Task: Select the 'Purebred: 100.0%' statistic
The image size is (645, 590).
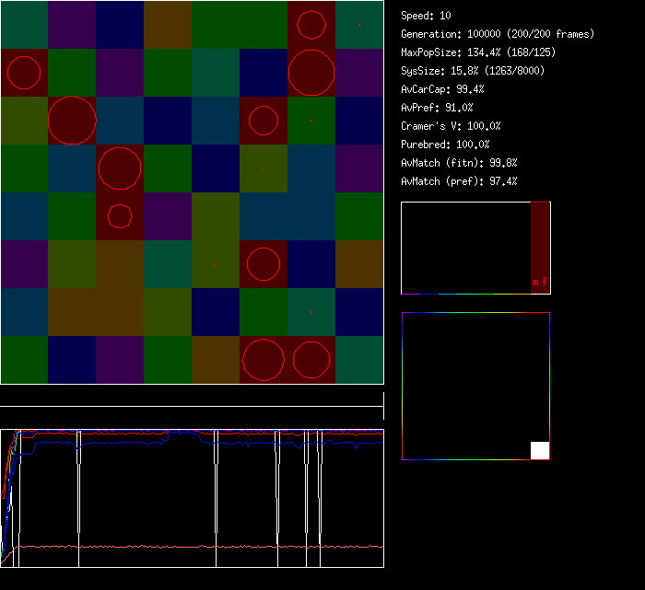Action: tap(445, 145)
